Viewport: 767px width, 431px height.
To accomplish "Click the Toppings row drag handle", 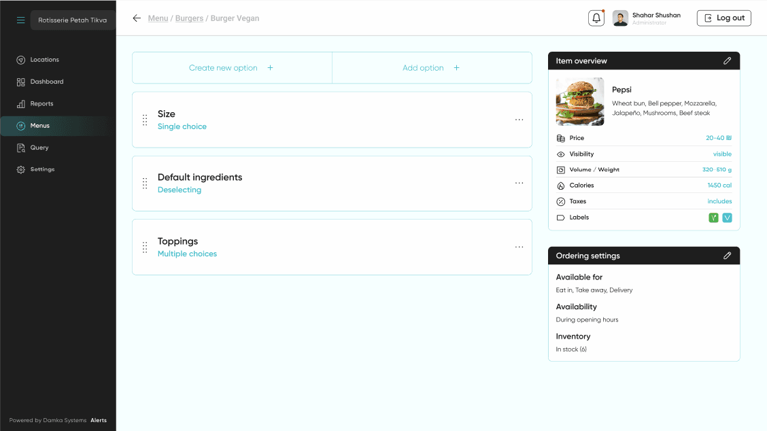I will click(145, 247).
